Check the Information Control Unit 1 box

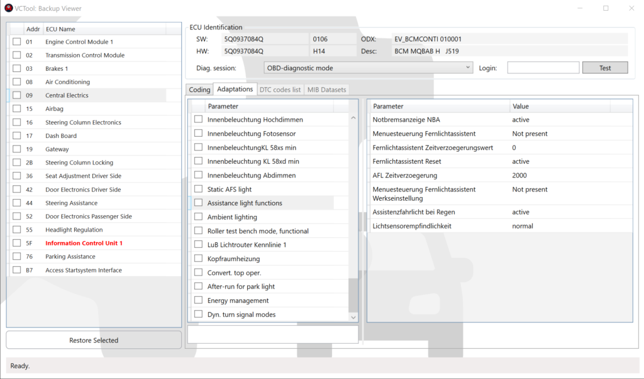17,243
